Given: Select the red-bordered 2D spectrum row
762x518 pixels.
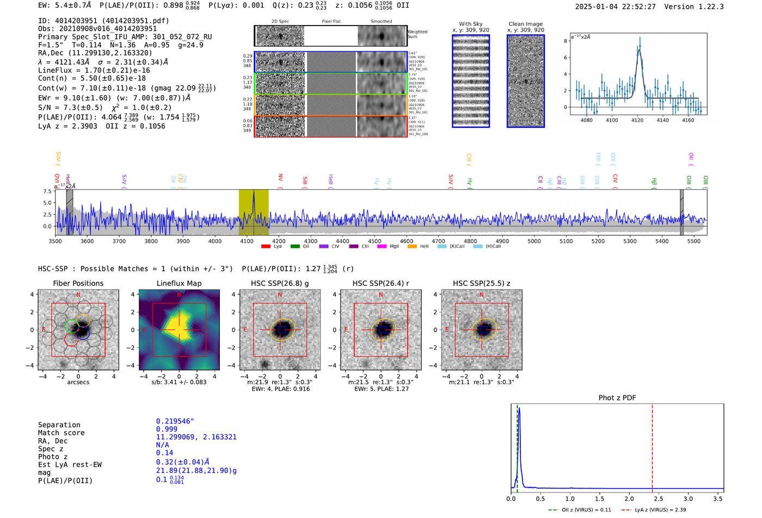Looking at the screenshot, I should [331, 126].
